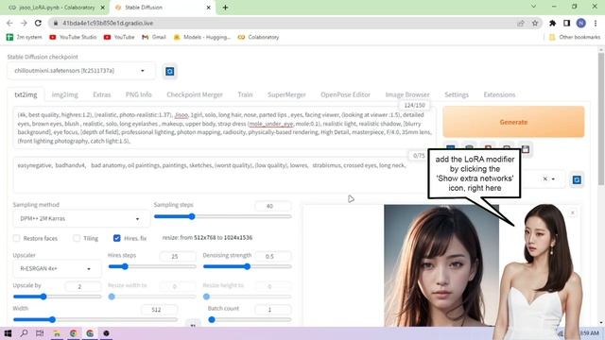This screenshot has height=340, width=605.
Task: Open File Explorer from the taskbar
Action: click(x=57, y=333)
